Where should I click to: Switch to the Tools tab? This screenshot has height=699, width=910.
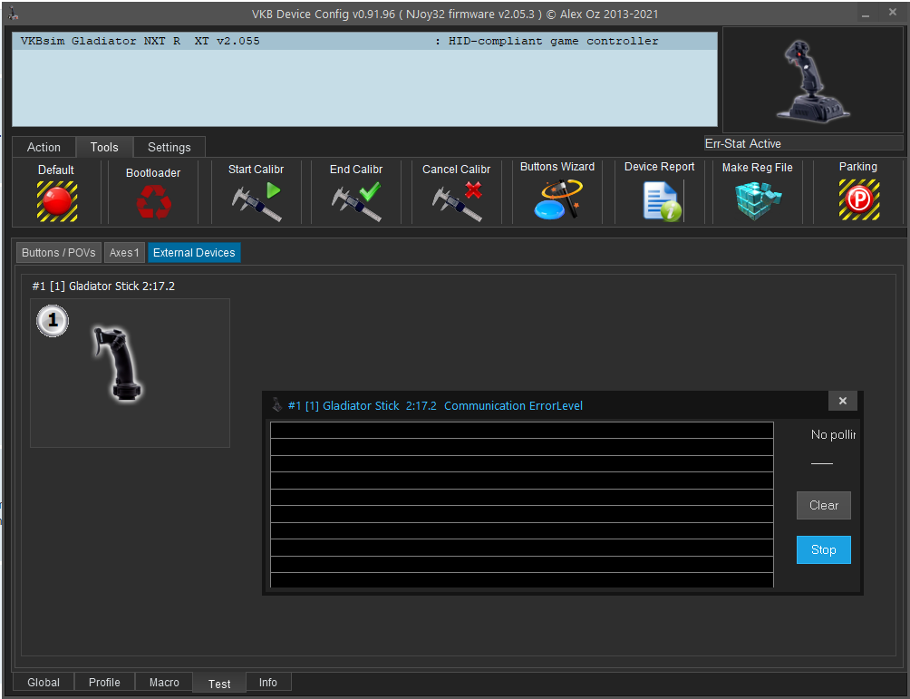(x=104, y=148)
